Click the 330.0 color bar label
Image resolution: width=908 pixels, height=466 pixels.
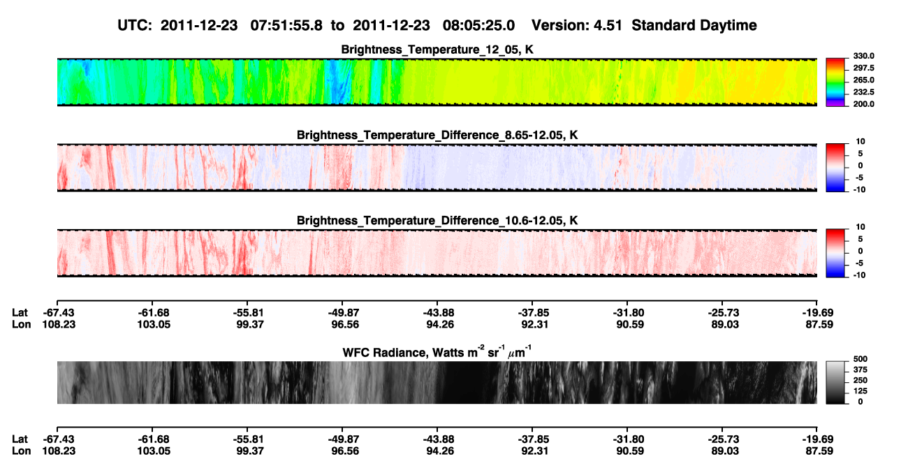[863, 57]
